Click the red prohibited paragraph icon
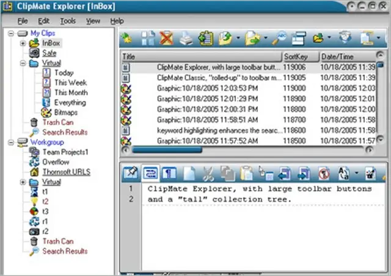The height and width of the screenshot is (276, 391). point(324,174)
